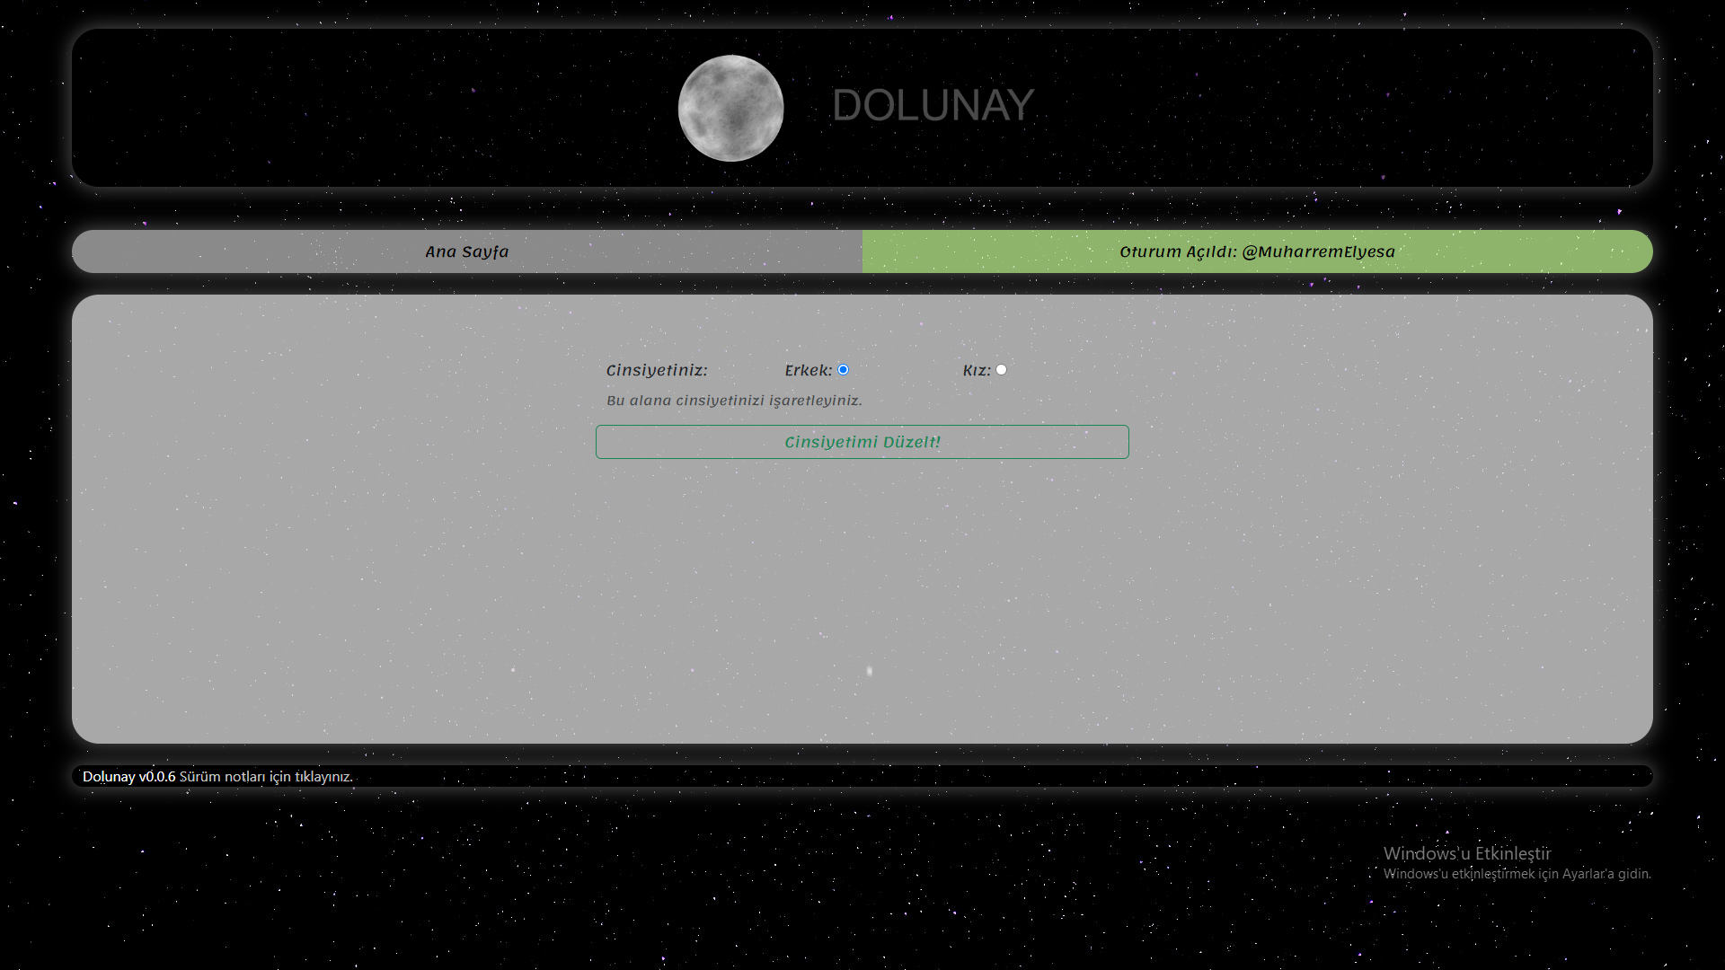Open the sürüm notları link in the footer
The image size is (1725, 970).
tap(266, 777)
